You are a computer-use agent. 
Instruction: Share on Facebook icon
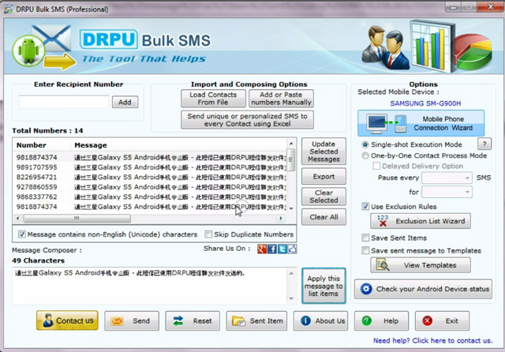[271, 249]
